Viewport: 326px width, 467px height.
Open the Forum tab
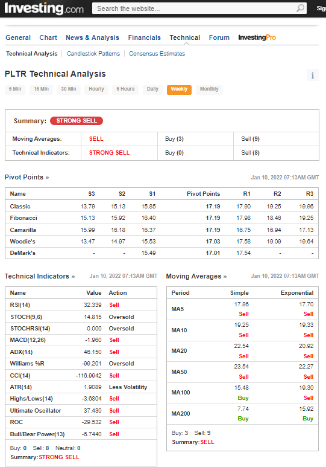pos(219,37)
